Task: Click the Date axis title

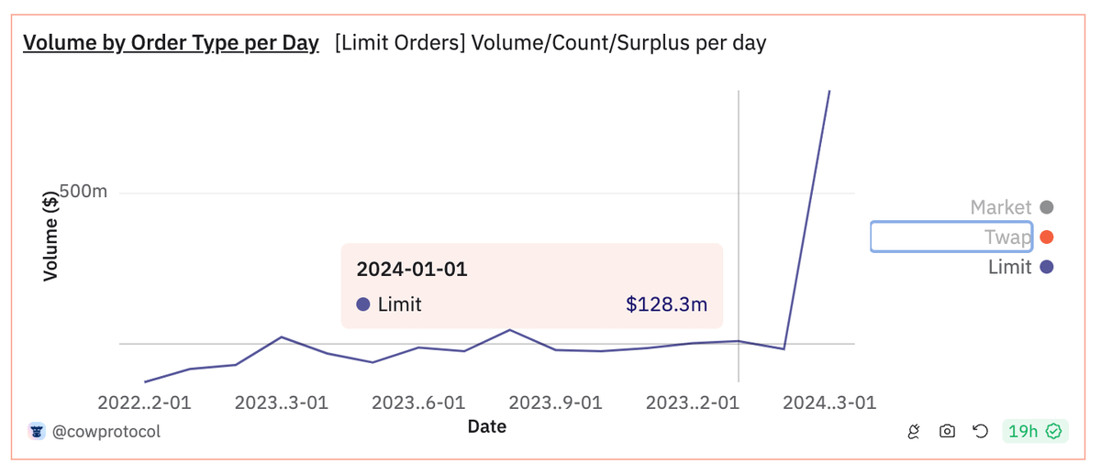Action: 486,426
